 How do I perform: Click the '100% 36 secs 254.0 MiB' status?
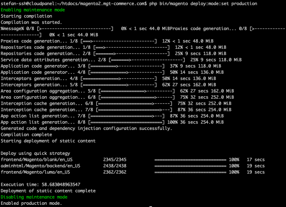(x=196, y=122)
